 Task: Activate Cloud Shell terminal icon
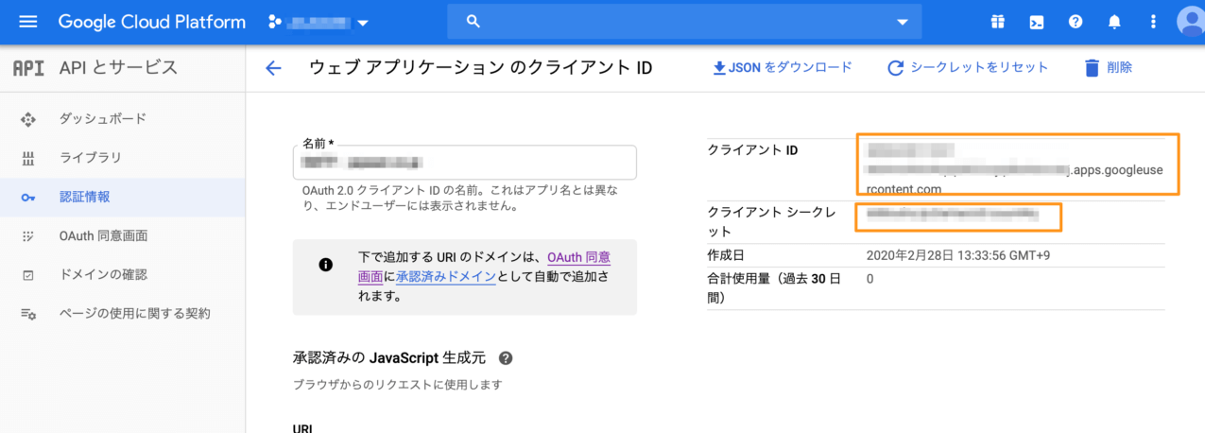click(1036, 22)
